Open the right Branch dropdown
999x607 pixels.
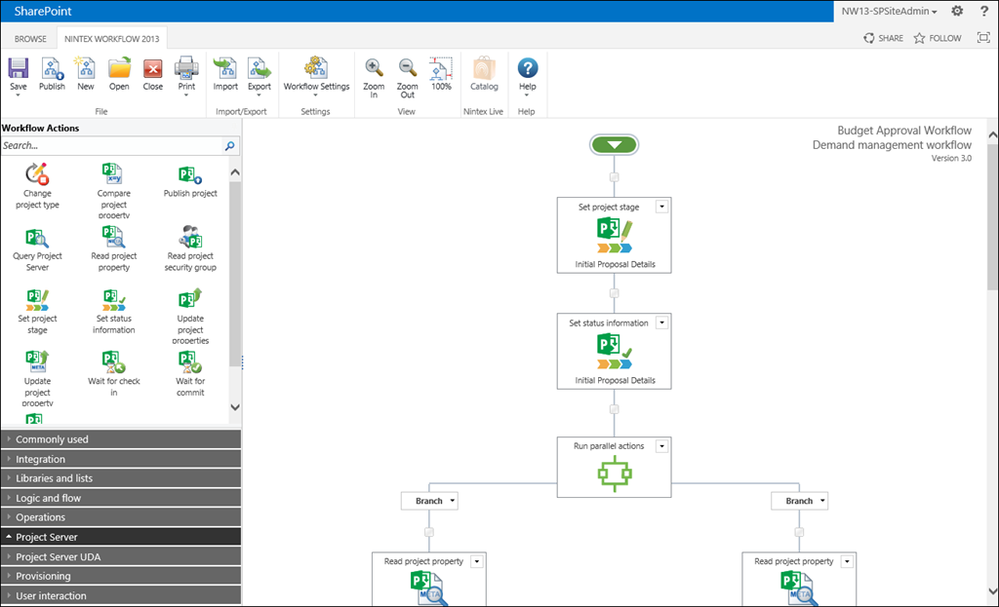(822, 501)
